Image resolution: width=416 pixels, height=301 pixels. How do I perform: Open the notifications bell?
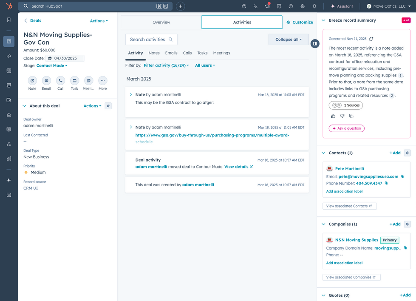coord(314,6)
